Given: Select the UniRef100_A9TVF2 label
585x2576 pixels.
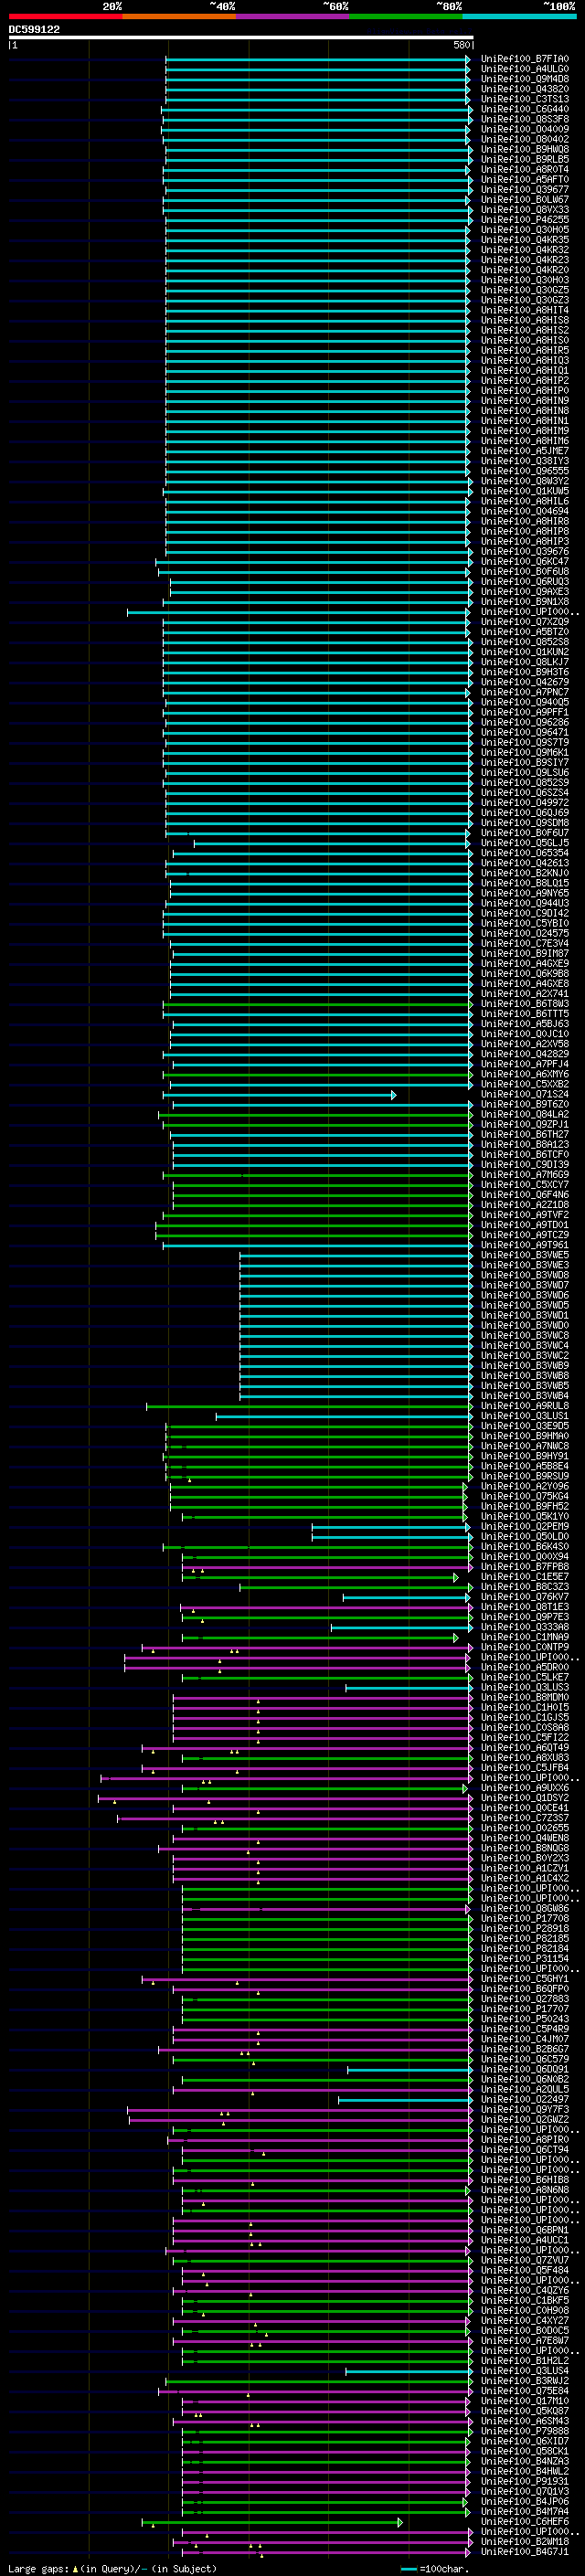Looking at the screenshot, I should click(524, 1214).
